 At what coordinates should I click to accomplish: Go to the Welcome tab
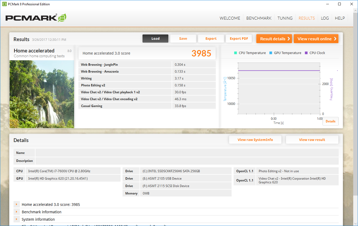coord(230,18)
